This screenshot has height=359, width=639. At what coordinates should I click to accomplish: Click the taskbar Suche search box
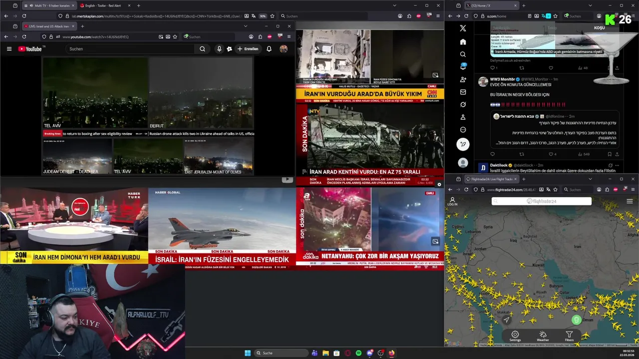[281, 353]
